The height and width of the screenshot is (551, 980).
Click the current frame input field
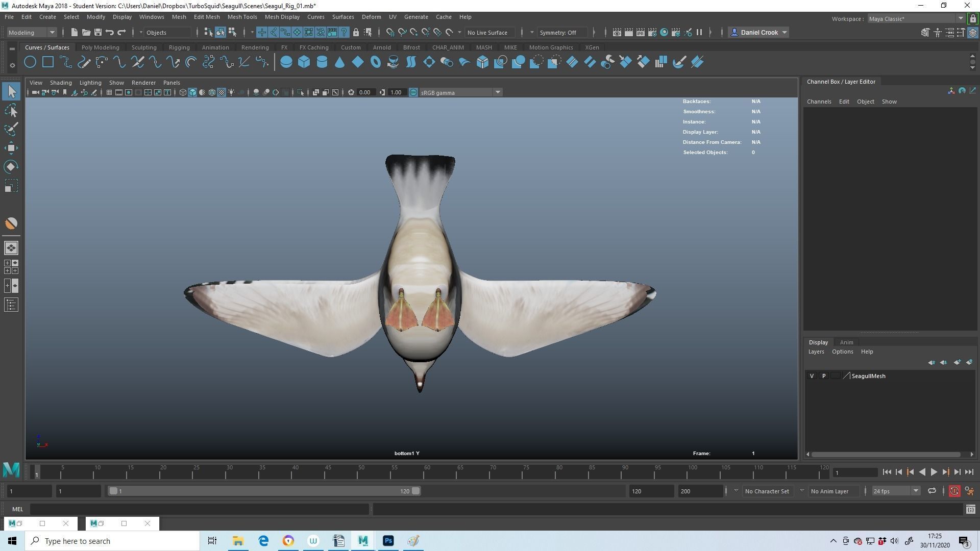(855, 472)
